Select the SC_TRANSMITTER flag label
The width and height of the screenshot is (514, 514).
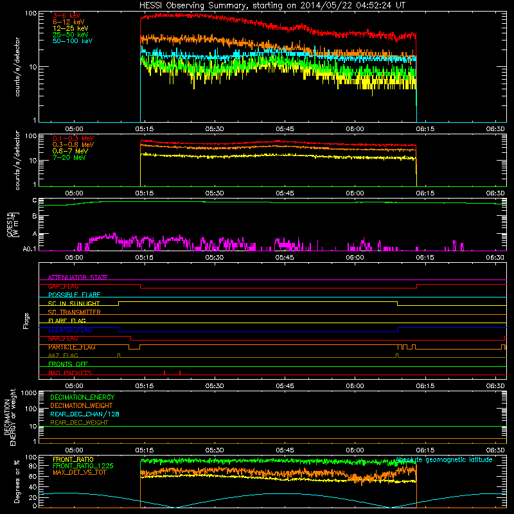(75, 312)
